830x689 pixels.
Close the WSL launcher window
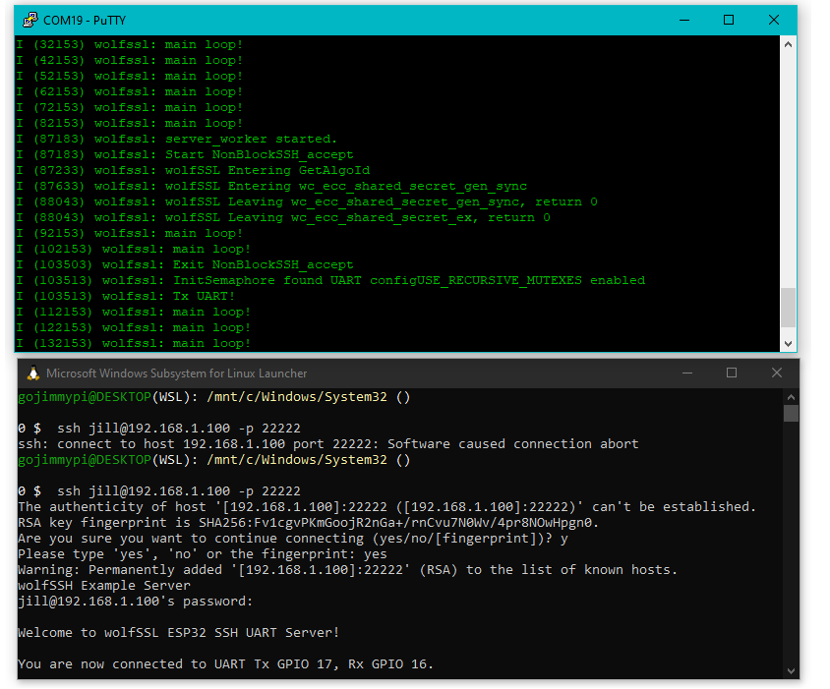(777, 373)
